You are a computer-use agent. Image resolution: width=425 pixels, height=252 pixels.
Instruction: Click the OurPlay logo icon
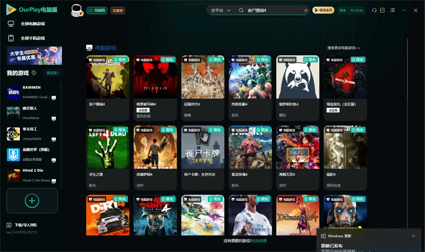[11, 10]
